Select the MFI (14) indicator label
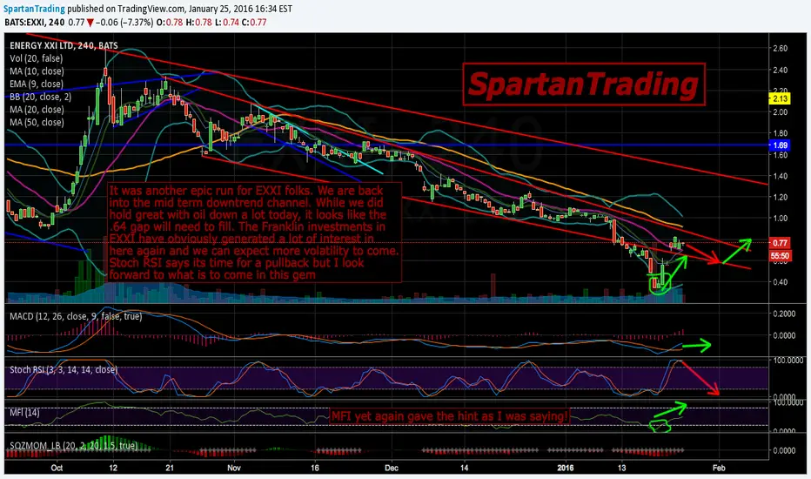This screenshot has height=479, width=811. [x=24, y=413]
